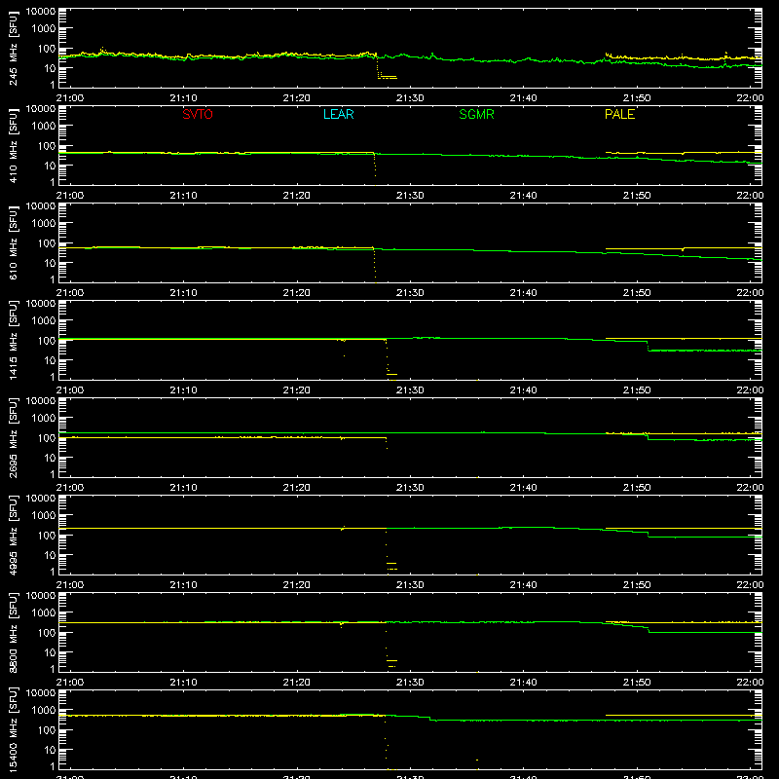Select the 410 MHz [SFU] axis title
Image resolution: width=779 pixels, height=779 pixels.
[14, 145]
